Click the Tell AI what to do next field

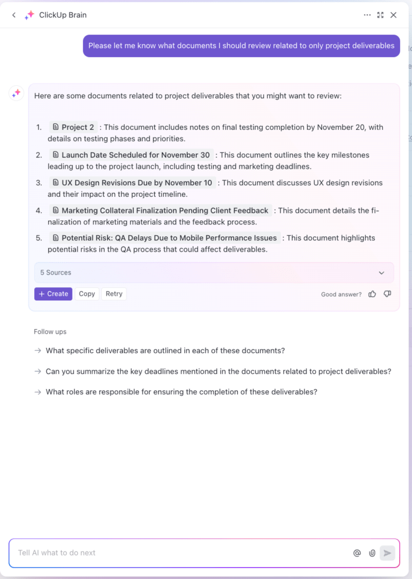coord(177,553)
